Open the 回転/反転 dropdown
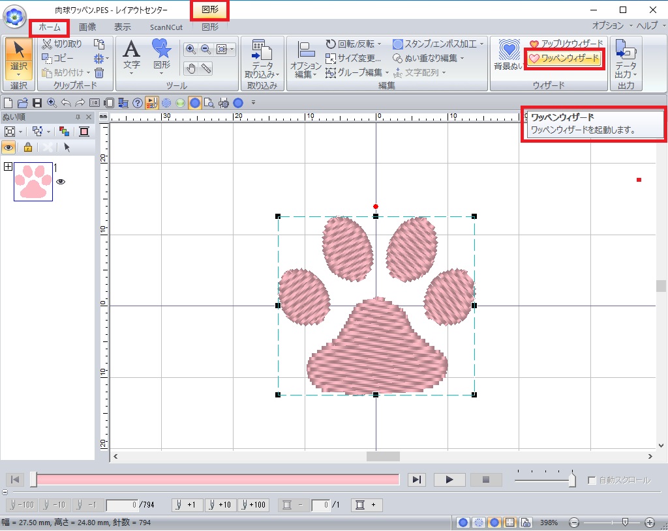The width and height of the screenshot is (668, 531). pyautogui.click(x=354, y=44)
